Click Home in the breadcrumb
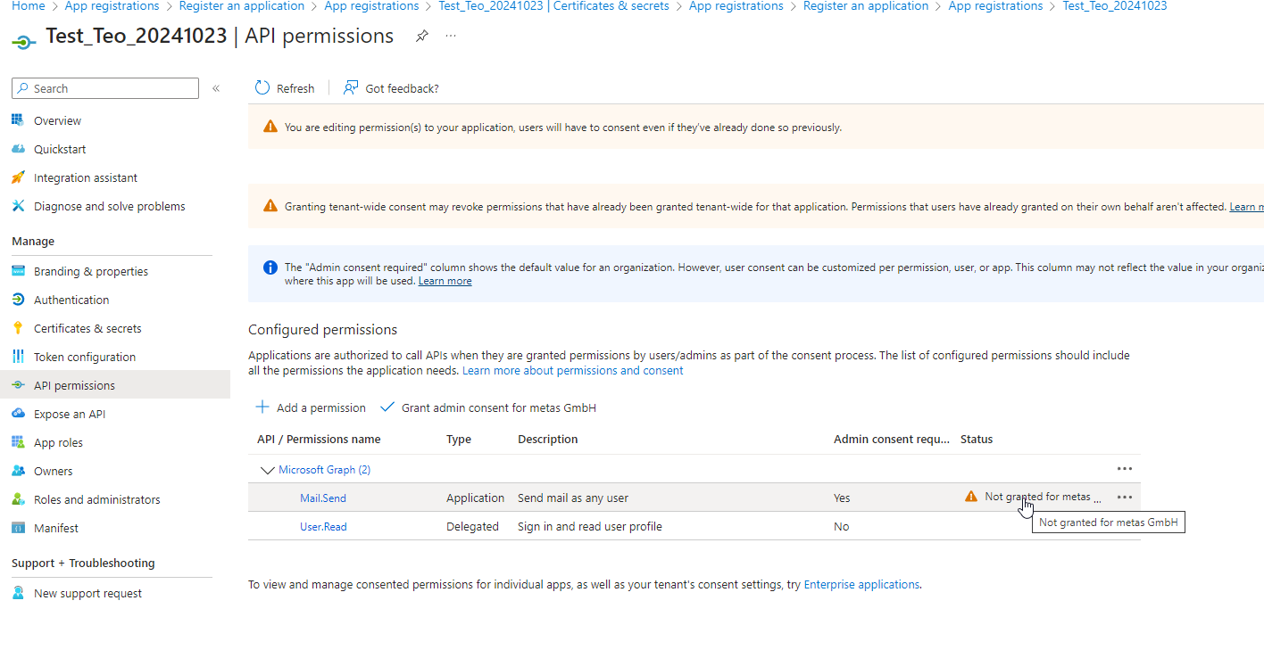This screenshot has width=1264, height=650. pyautogui.click(x=28, y=6)
